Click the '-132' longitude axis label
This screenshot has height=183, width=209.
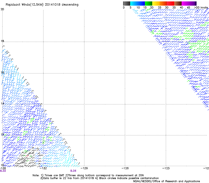click(x=43, y=168)
